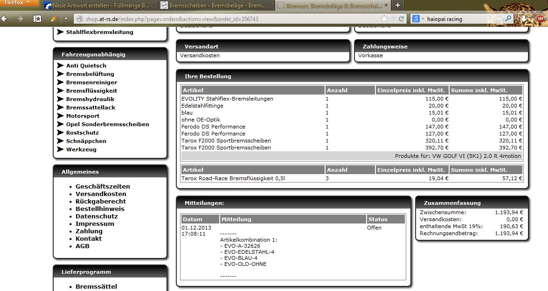Click the browser back arrow button
Image resolution: width=548 pixels, height=291 pixels.
point(5,19)
